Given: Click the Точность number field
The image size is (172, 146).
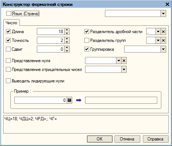Looking at the screenshot, I should pyautogui.click(x=50, y=40).
